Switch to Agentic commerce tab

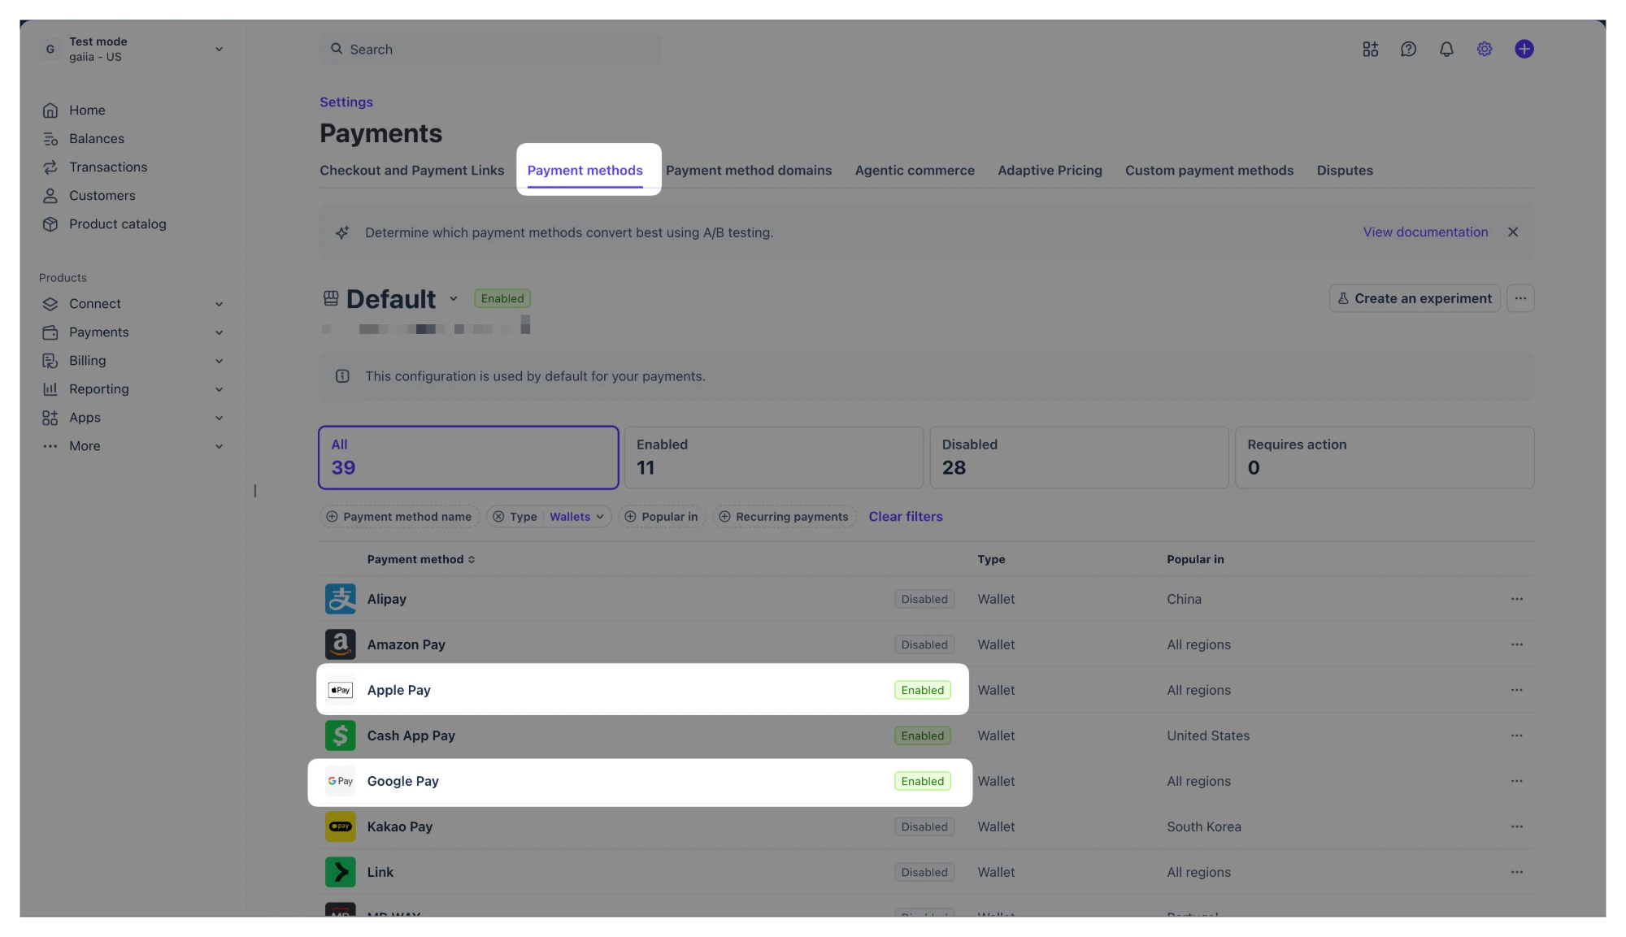coord(915,171)
